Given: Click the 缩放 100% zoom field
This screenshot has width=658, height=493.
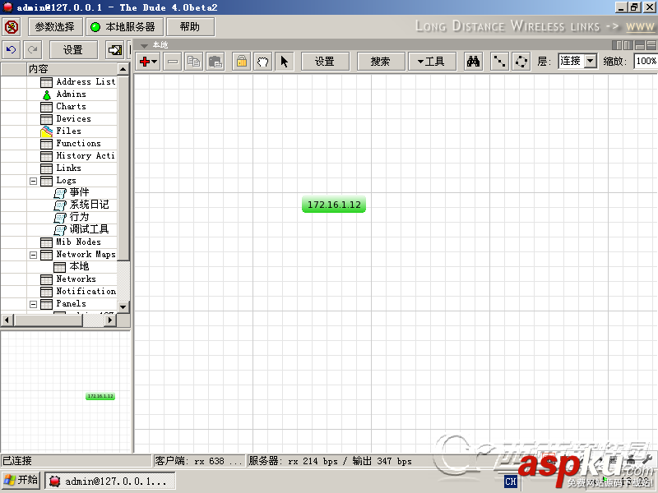Looking at the screenshot, I should point(646,61).
